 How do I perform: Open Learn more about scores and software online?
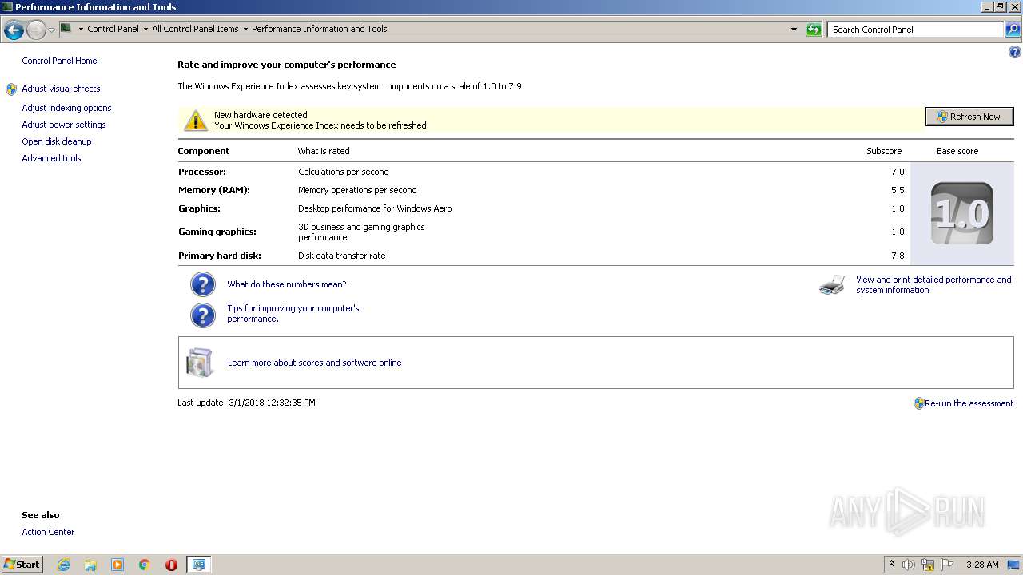(314, 363)
